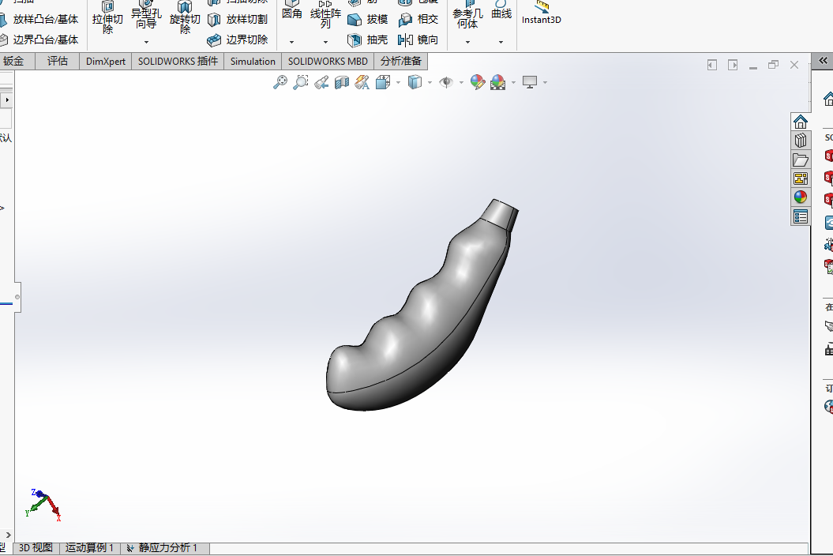Go to the next document window arrow

point(733,65)
